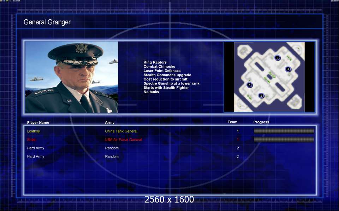Click USA Air Force General army entry
The width and height of the screenshot is (339, 211).
(x=124, y=140)
